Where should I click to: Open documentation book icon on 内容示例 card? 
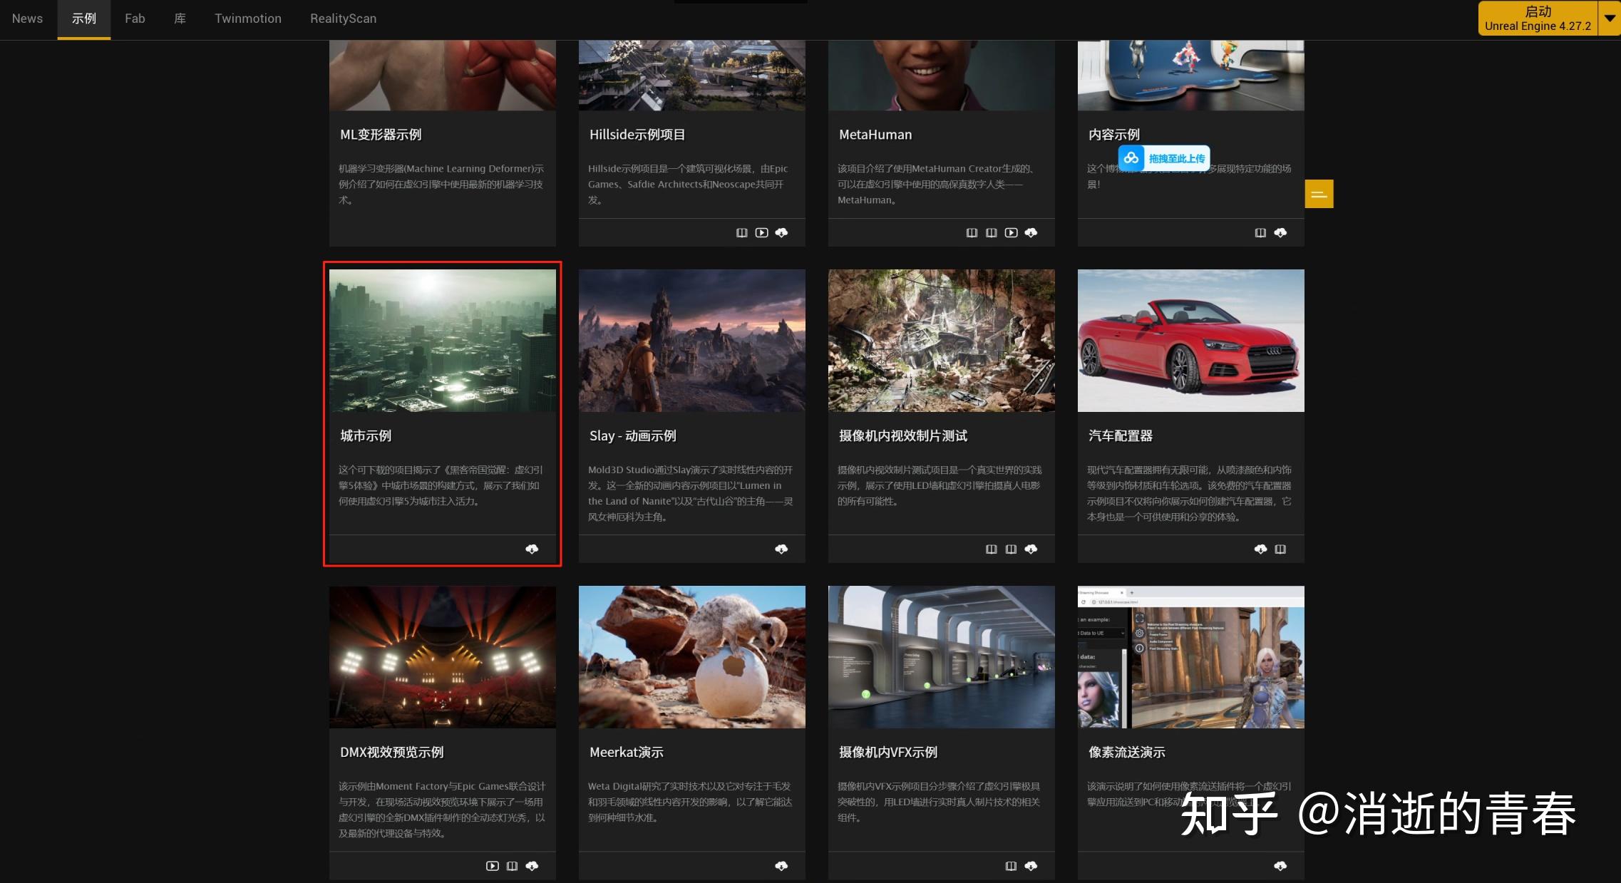pyautogui.click(x=1260, y=232)
